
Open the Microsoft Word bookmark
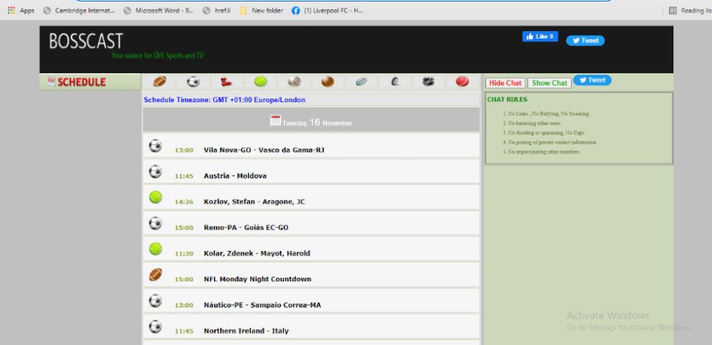(x=159, y=10)
